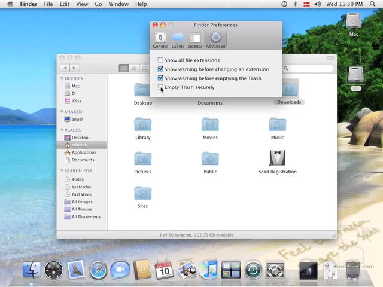Open the volume menu bar icon
The image size is (383, 287).
(x=318, y=4)
